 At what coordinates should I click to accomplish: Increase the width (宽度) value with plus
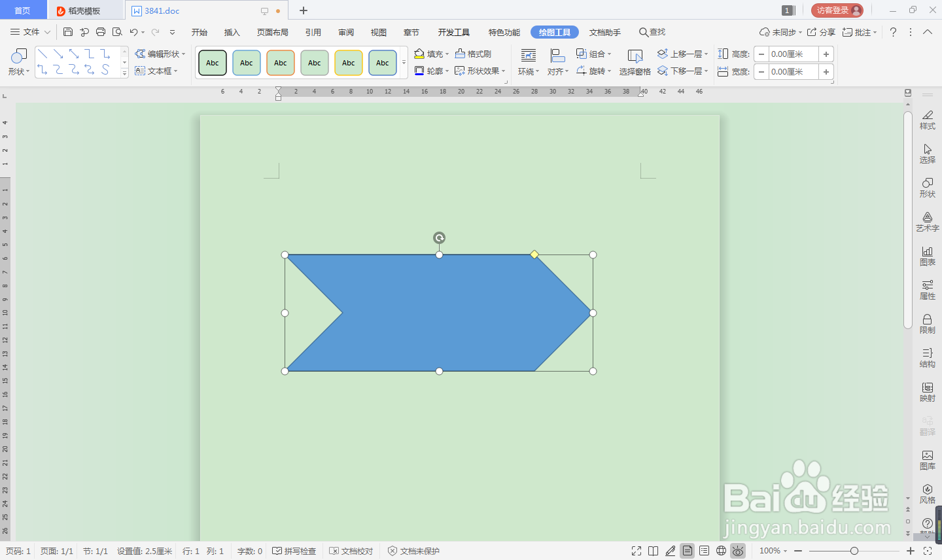point(826,72)
